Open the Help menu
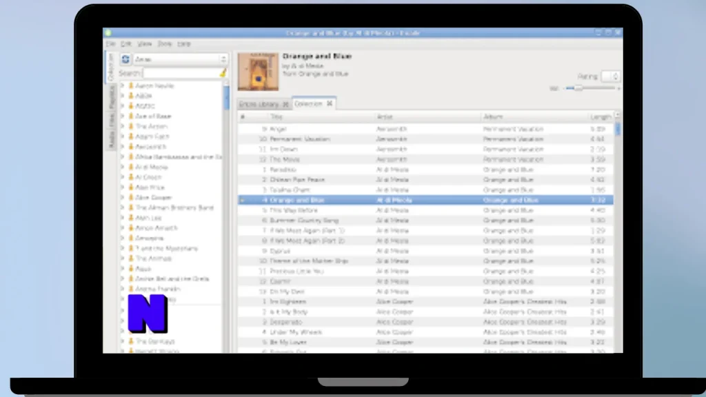The image size is (706, 397). point(183,43)
